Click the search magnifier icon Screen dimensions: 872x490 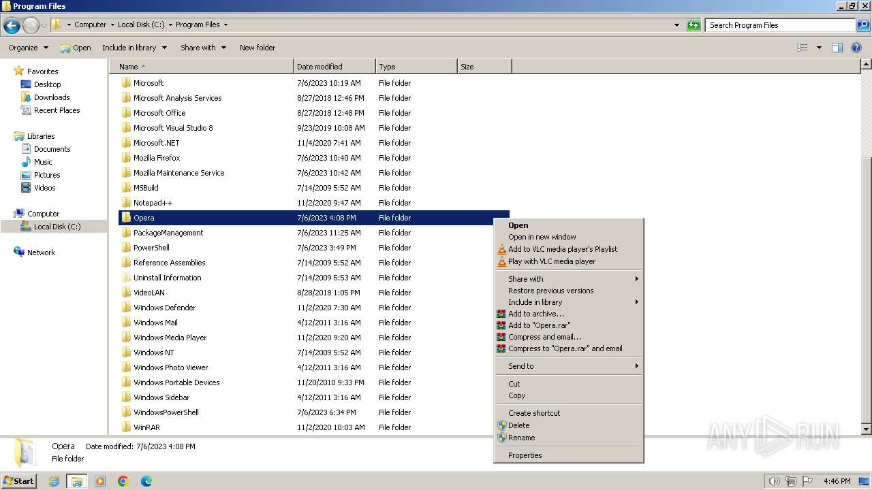pyautogui.click(x=863, y=25)
